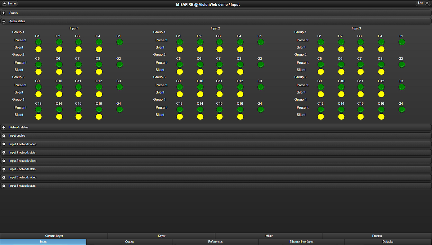
Task: Open the References tab
Action: coord(215,242)
